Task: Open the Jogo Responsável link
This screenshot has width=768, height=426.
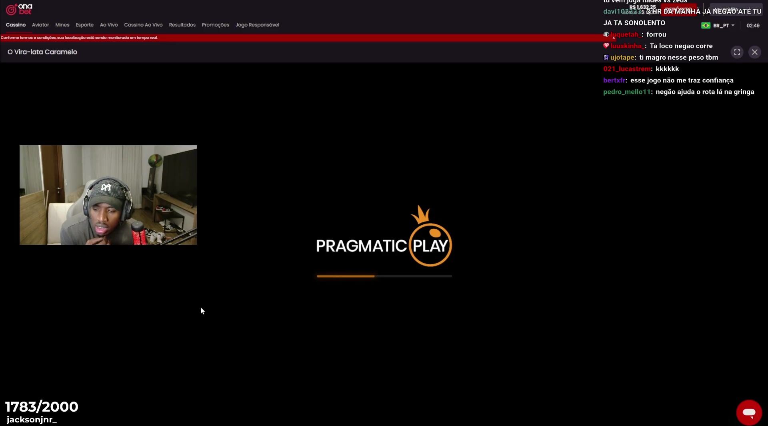Action: (x=257, y=25)
